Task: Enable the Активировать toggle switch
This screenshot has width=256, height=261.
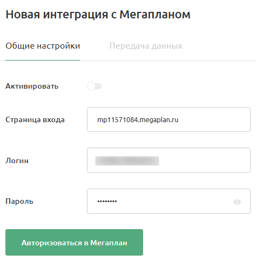Action: point(95,86)
